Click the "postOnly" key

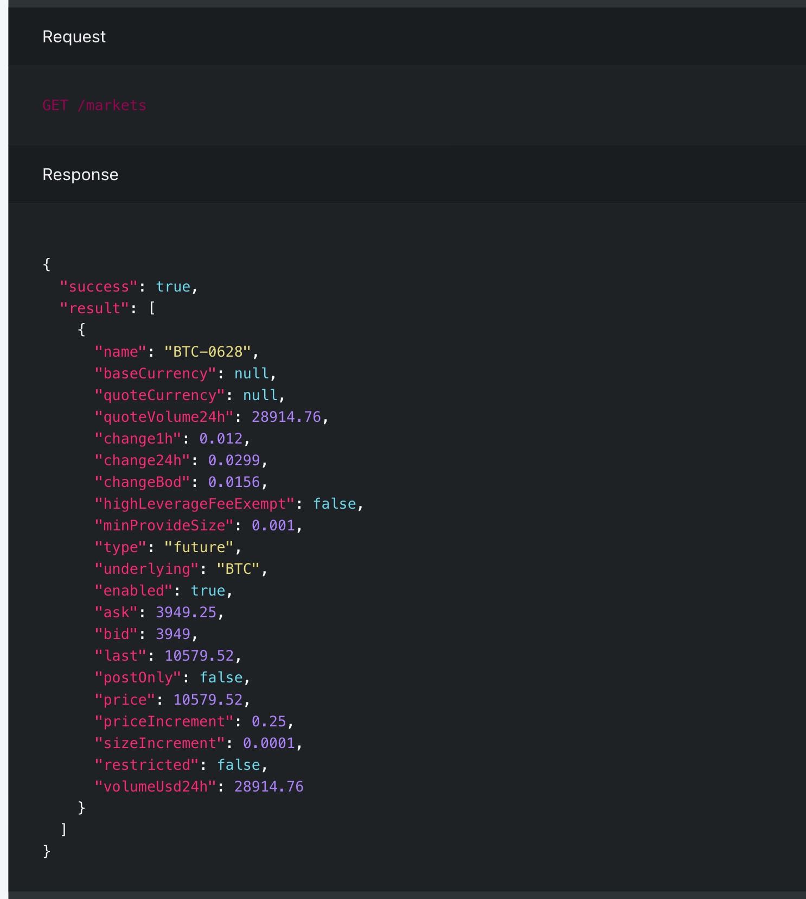(138, 678)
